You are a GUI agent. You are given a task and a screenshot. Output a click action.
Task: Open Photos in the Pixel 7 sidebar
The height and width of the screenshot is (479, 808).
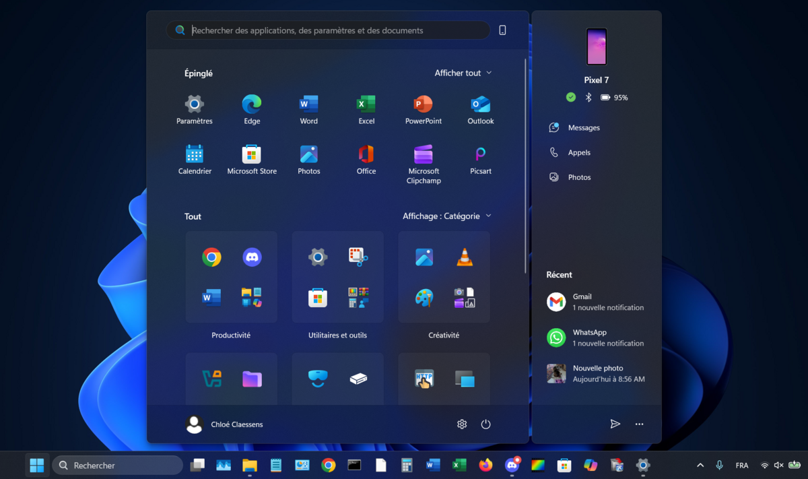point(579,177)
